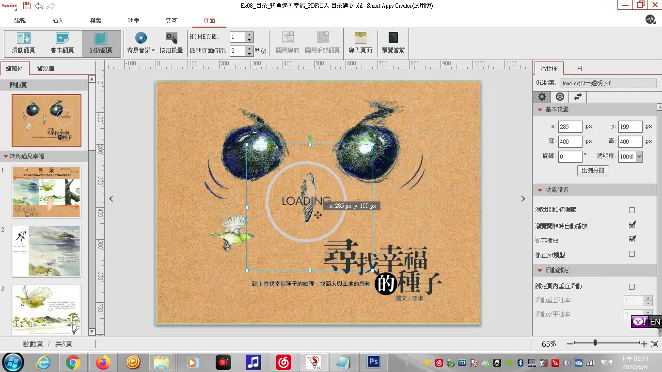Screen dimensions: 662x372
Task: Open the 透明度 opacity dropdown
Action: click(639, 156)
